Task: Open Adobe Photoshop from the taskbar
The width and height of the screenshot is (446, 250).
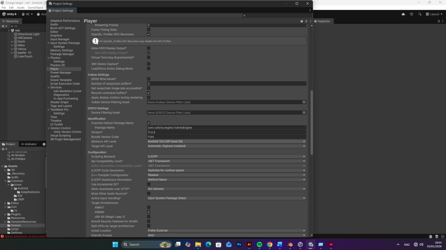Action: click(x=239, y=244)
